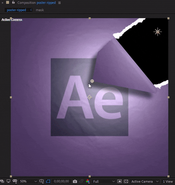The height and width of the screenshot is (185, 175).
Task: Toggle the transparency grid checkerboard
Action: (126, 182)
